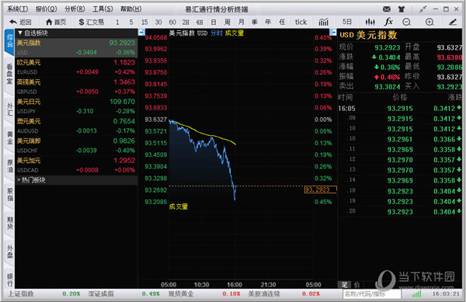The width and height of the screenshot is (466, 302).
Task: Select the 2H period
Action: [186, 23]
